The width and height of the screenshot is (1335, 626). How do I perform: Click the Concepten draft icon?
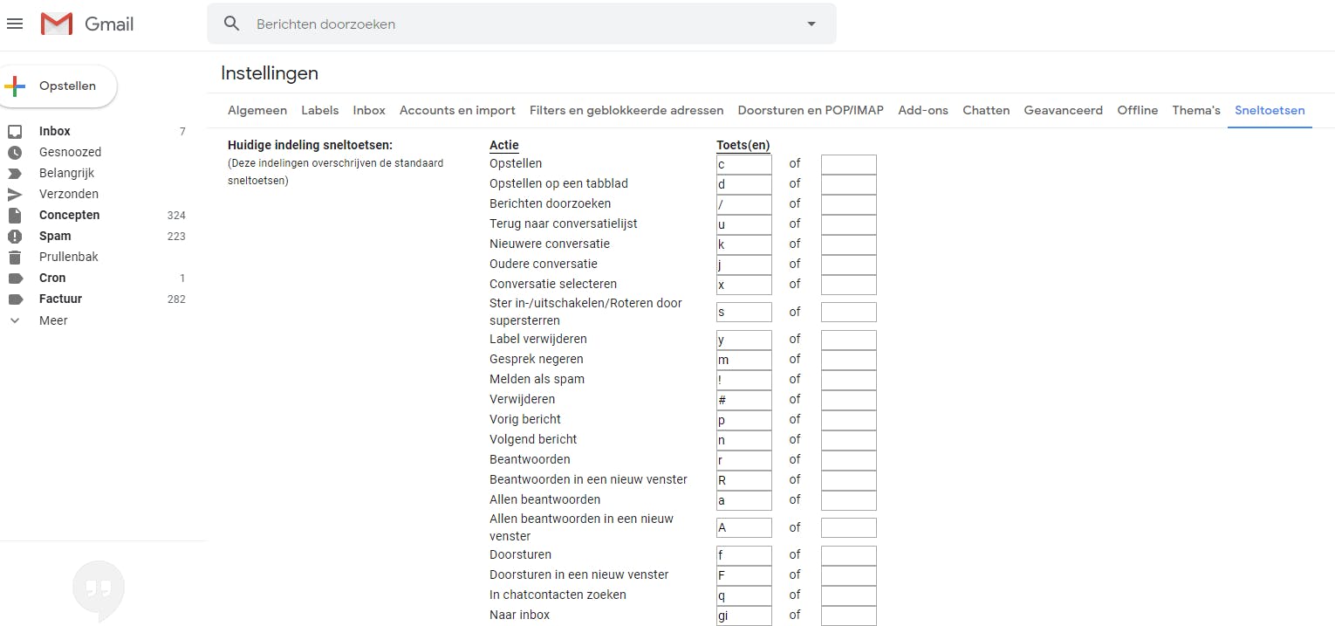15,215
